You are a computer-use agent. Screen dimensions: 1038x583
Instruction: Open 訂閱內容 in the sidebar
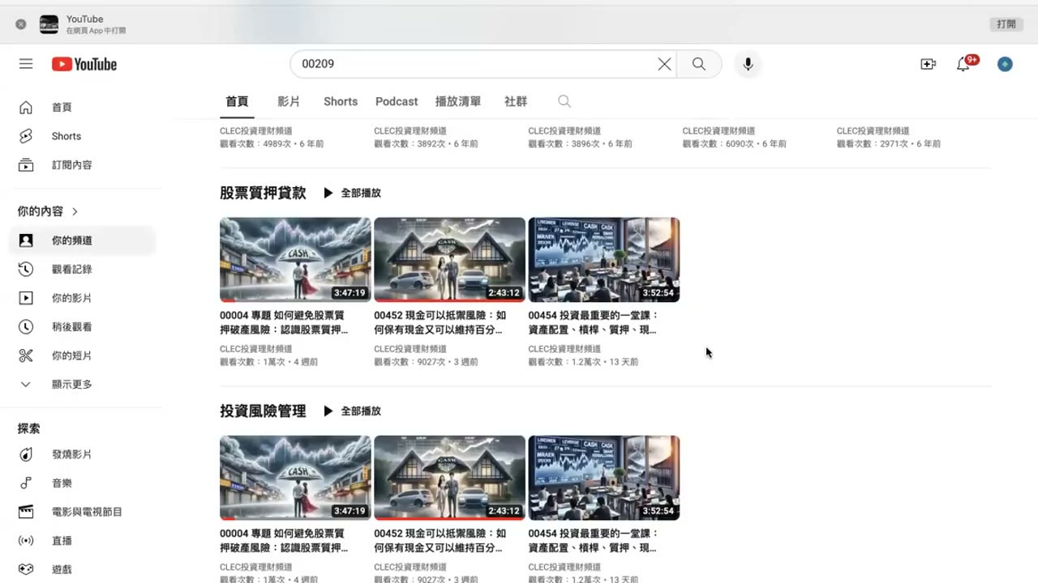[x=82, y=165]
